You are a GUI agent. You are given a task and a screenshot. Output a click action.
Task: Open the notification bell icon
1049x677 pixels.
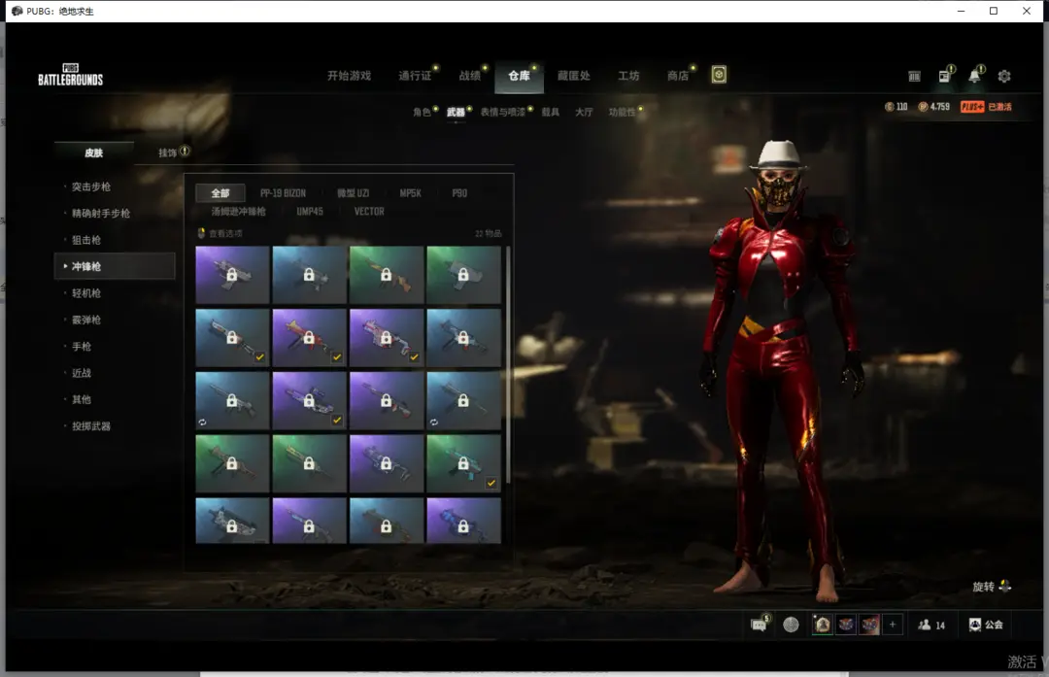(975, 76)
